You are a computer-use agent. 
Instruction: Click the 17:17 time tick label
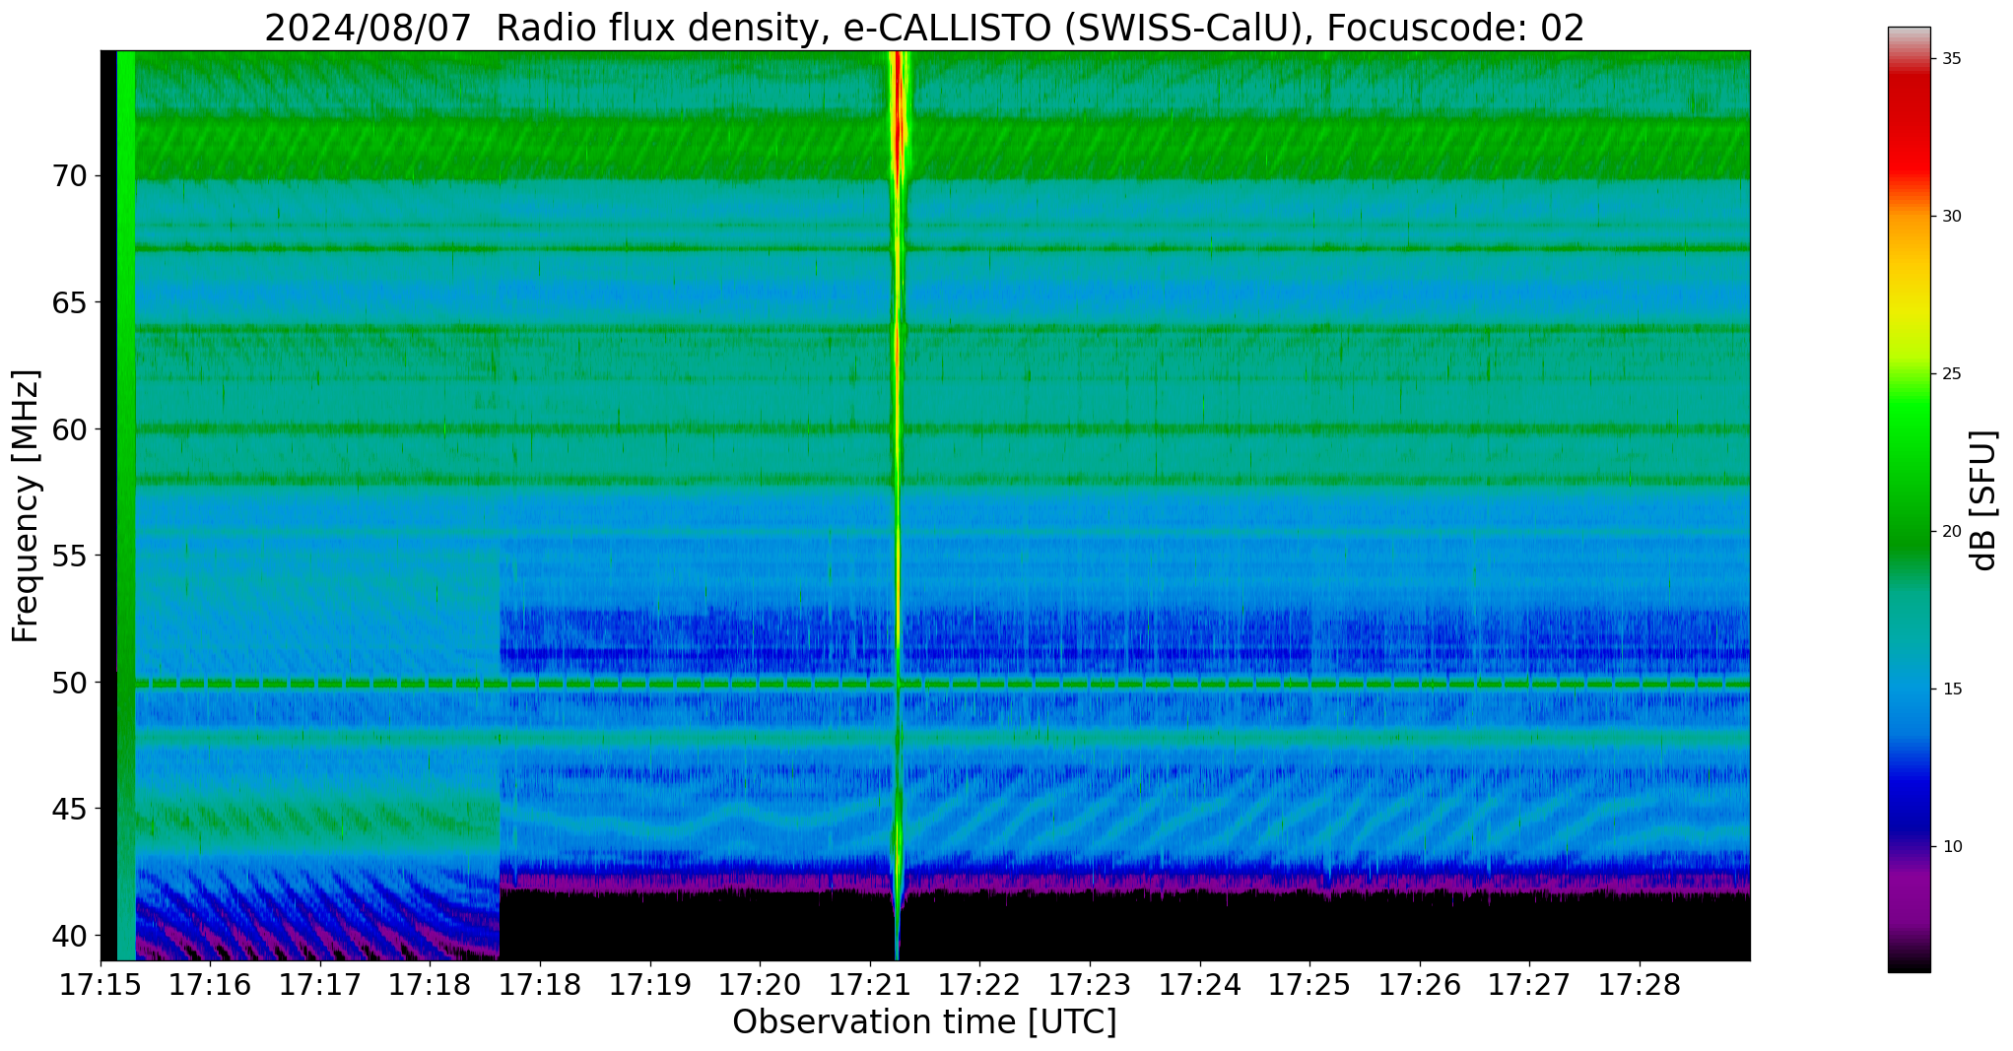tap(320, 985)
